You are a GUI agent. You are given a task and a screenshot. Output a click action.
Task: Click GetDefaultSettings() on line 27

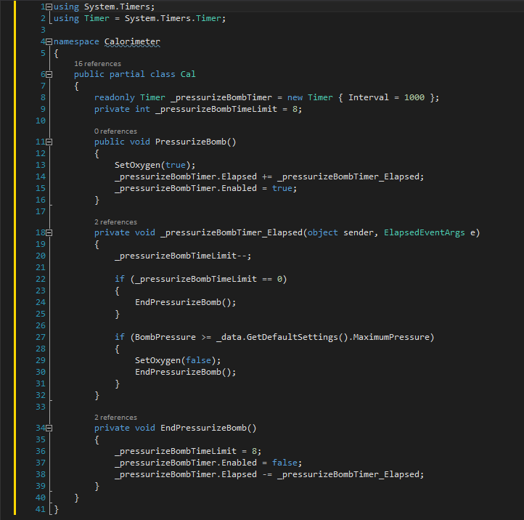[x=298, y=337]
